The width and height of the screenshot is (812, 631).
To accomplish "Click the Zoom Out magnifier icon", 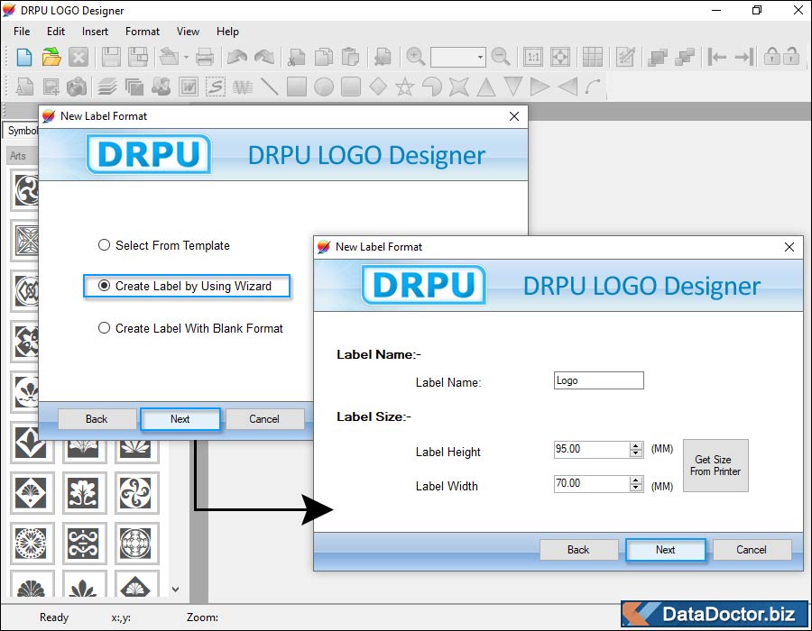I will (500, 57).
